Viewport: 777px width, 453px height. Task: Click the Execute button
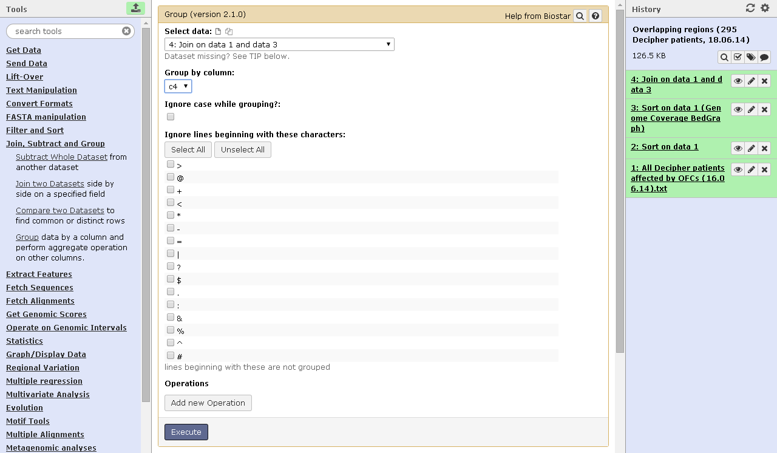186,432
